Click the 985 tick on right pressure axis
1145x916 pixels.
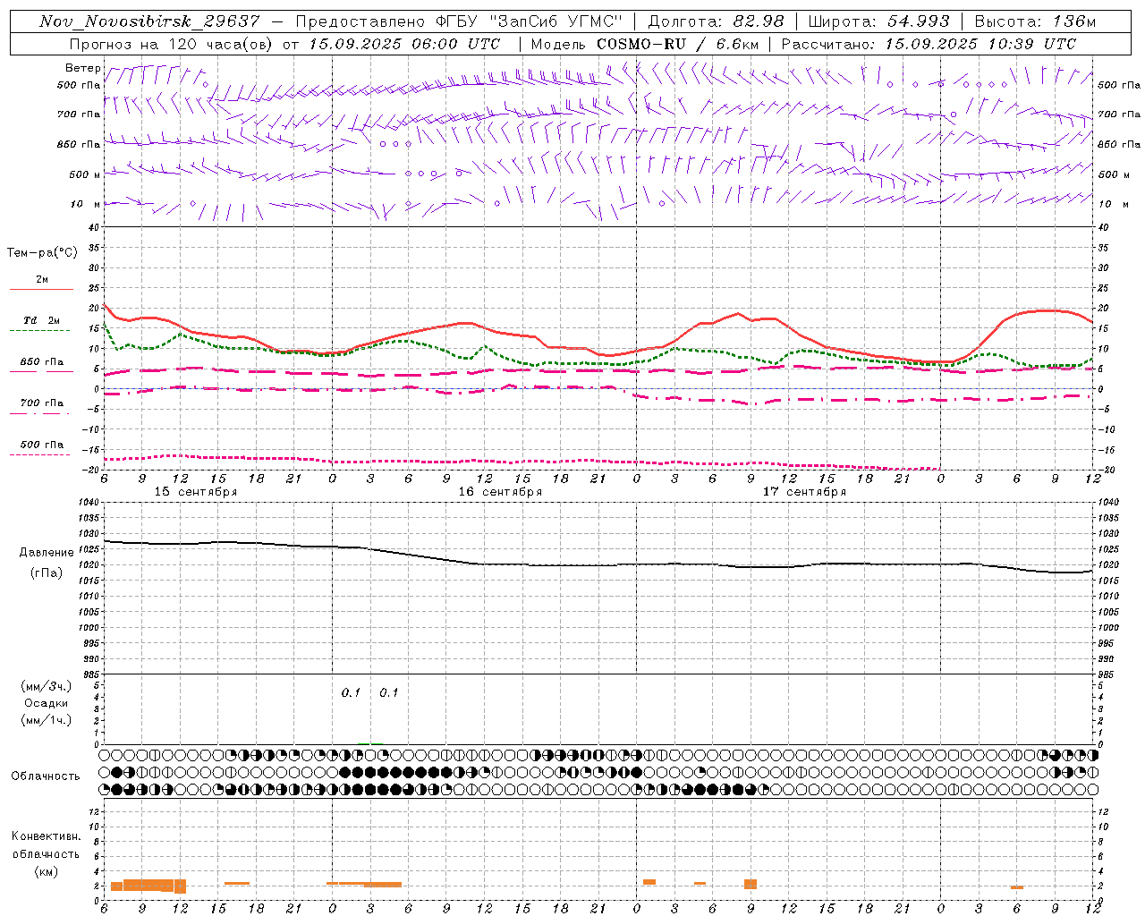click(x=1106, y=674)
